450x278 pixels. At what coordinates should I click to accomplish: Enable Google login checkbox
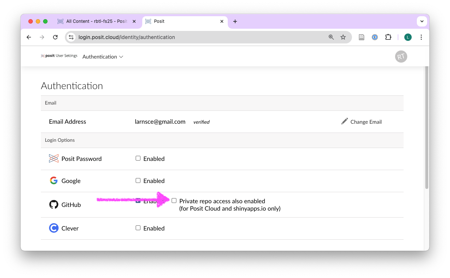[x=138, y=180]
